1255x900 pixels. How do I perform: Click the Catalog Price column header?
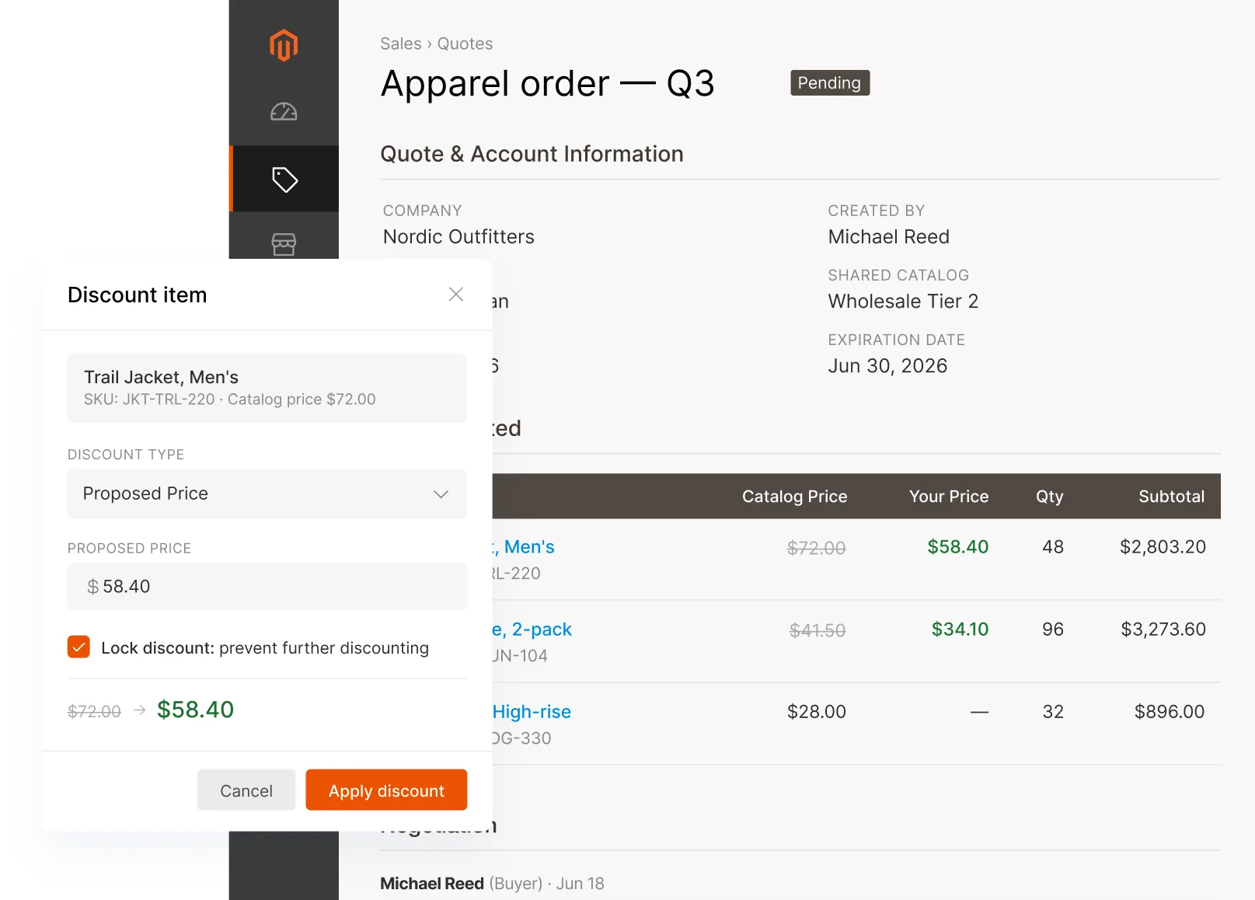click(794, 496)
